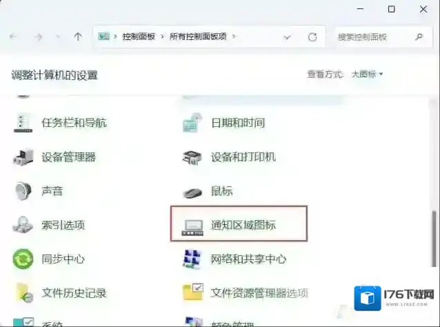Open recent locations dropdown arrow

[58, 37]
